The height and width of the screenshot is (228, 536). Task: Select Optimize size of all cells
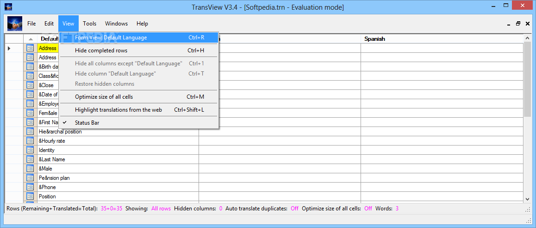[x=139, y=97]
